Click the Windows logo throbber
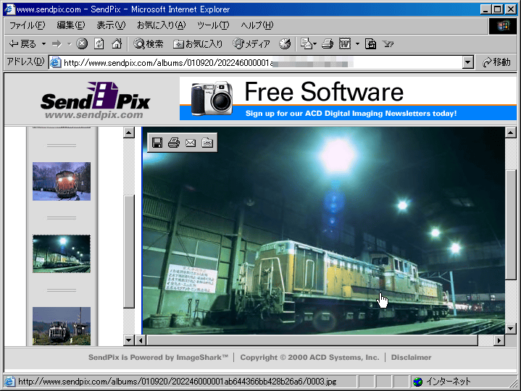This screenshot has width=521, height=391. coord(503,25)
